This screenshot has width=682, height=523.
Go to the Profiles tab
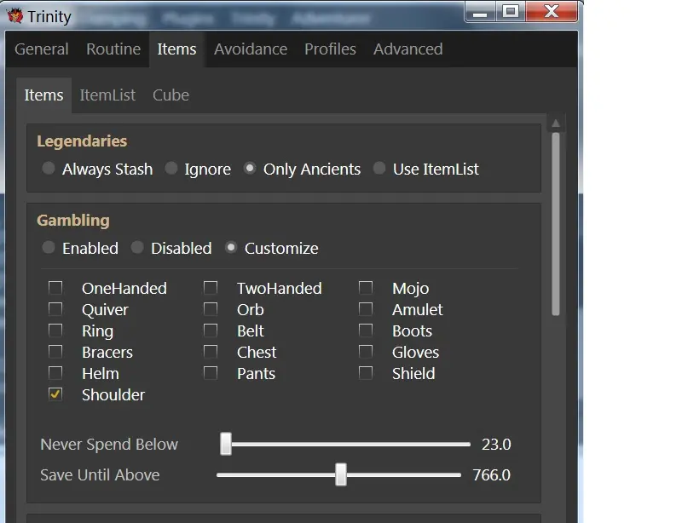[x=330, y=49]
